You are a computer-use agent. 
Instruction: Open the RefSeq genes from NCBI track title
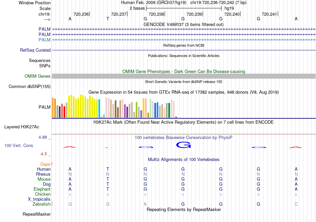coord(184,45)
